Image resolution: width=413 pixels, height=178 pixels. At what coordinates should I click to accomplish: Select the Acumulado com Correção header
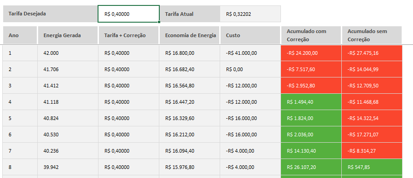[x=311, y=35]
